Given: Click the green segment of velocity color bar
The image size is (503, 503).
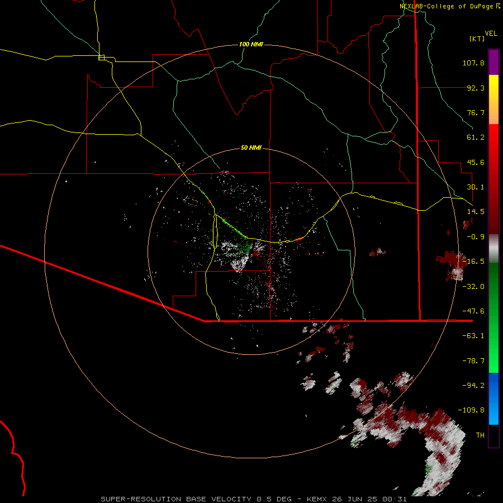Looking at the screenshot, I should (x=493, y=317).
